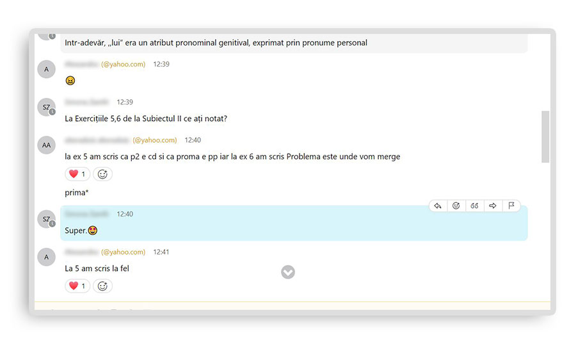Click the angry emoji message
585x340 pixels.
(x=70, y=81)
